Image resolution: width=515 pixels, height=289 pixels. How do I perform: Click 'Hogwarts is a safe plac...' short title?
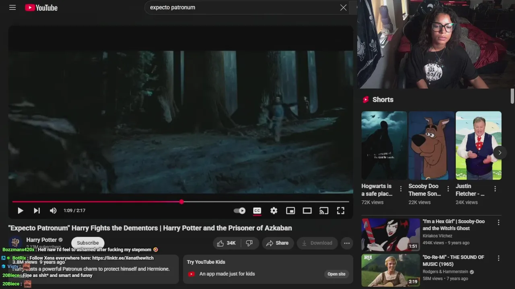[x=377, y=190]
